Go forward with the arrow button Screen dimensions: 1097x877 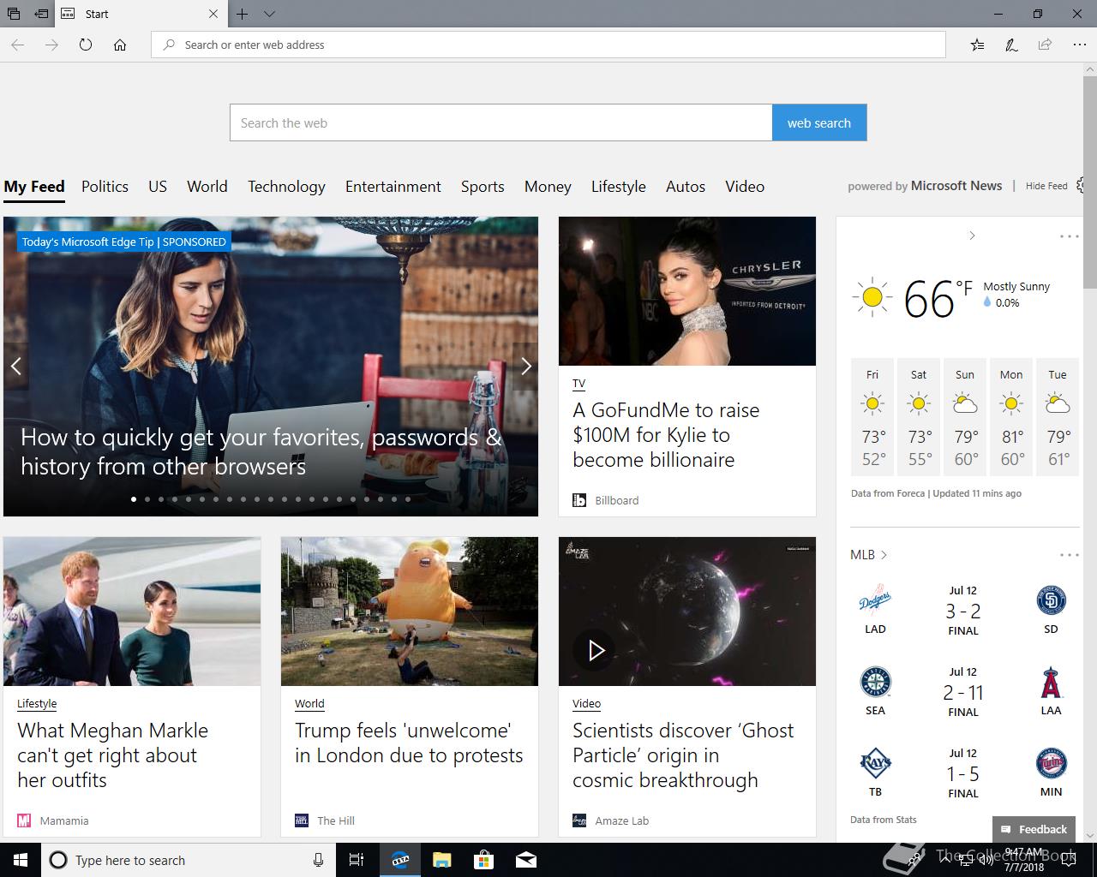pos(52,45)
